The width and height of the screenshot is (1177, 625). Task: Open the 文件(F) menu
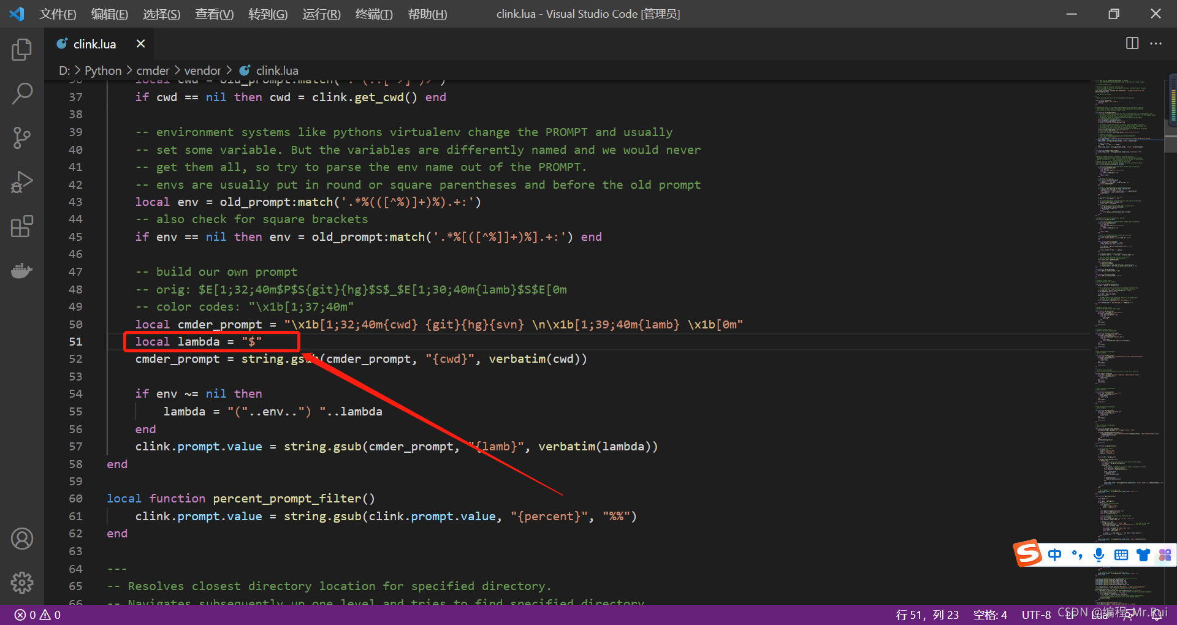pos(58,13)
